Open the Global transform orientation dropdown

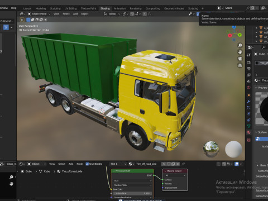pos(112,14)
